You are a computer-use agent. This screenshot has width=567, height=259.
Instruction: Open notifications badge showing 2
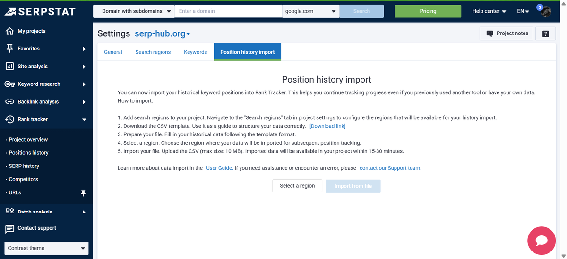540,7
